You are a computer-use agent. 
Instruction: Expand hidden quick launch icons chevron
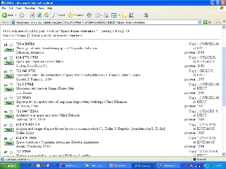tap(55, 165)
